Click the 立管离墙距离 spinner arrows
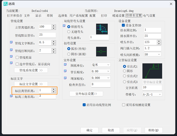This screenshot has height=136, width=177. click(x=54, y=27)
